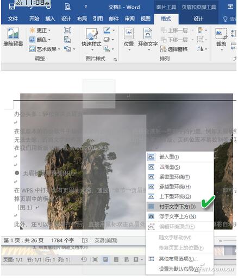Switch to the Insert (插入) tab
The image size is (238, 280).
tap(50, 18)
